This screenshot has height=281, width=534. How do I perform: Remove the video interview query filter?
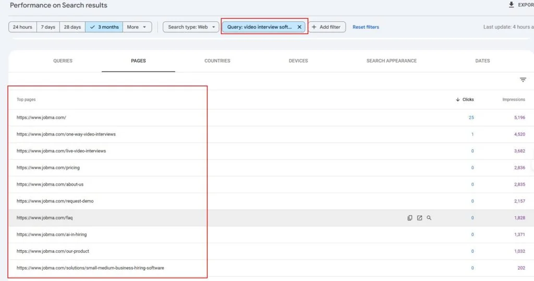coord(299,27)
